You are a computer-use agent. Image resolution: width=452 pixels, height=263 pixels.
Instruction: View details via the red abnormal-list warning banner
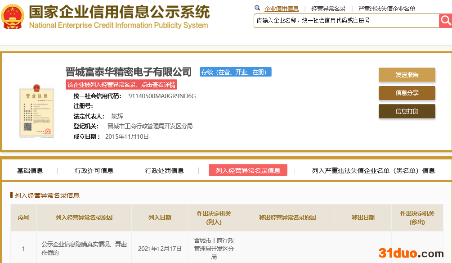tap(121, 85)
